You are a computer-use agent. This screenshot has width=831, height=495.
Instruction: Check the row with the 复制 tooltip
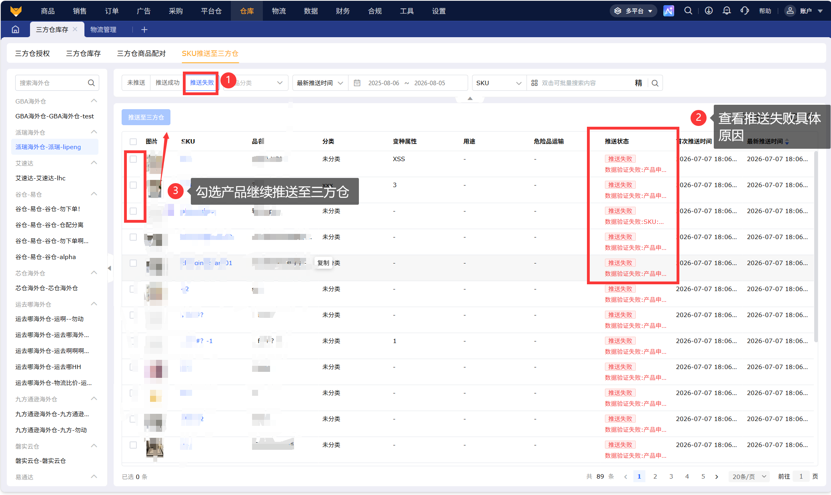click(x=133, y=263)
